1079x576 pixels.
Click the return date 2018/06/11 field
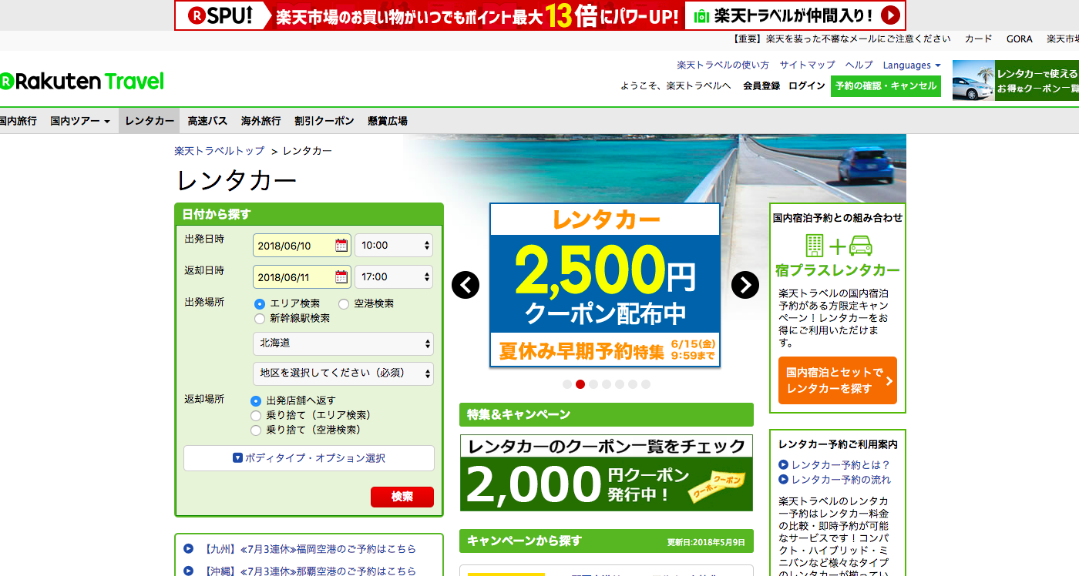(x=302, y=277)
